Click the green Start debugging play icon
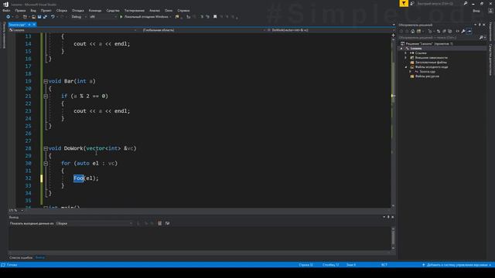The image size is (495, 278). click(121, 17)
